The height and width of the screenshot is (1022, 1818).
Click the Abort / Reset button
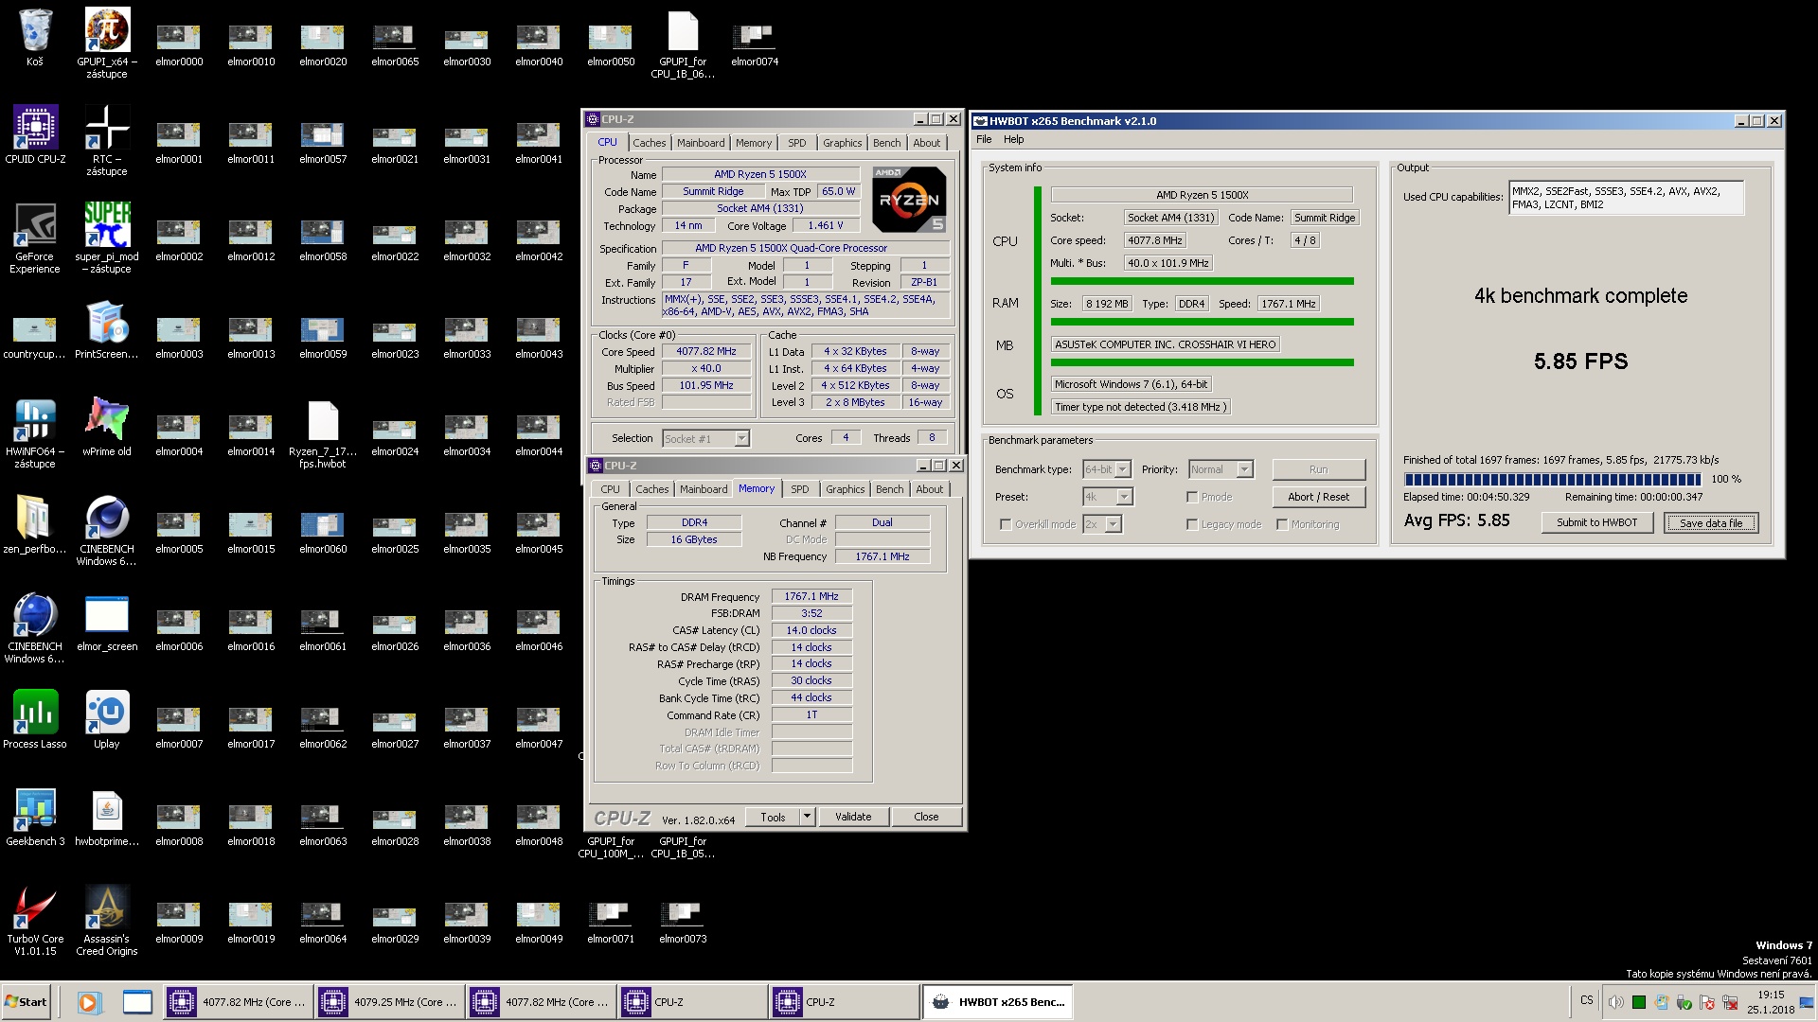[x=1318, y=497]
